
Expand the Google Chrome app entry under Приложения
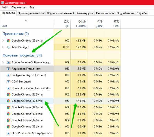coord(3,41)
